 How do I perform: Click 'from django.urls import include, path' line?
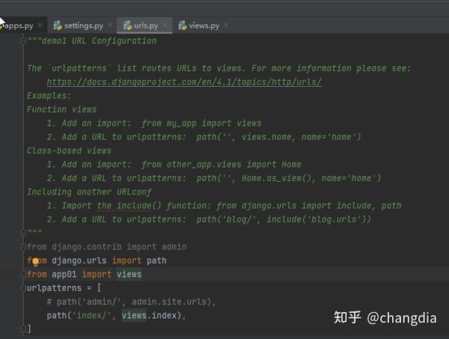[x=308, y=206]
